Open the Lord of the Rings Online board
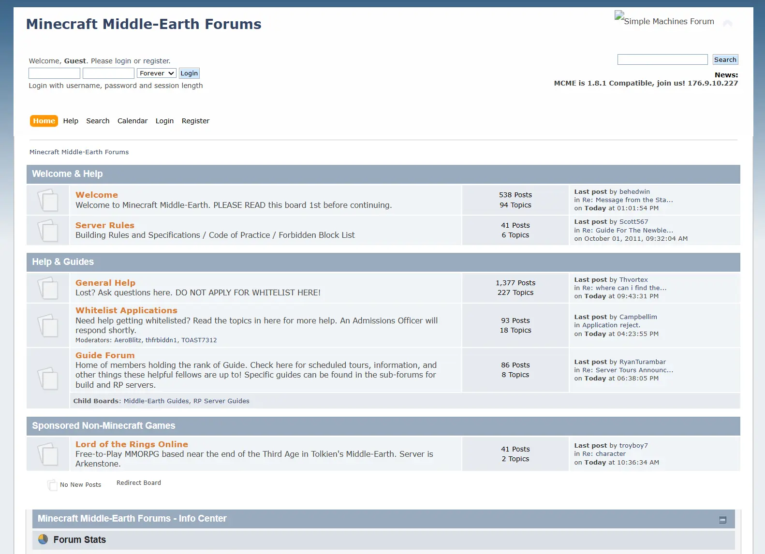Image resolution: width=765 pixels, height=554 pixels. [x=132, y=444]
